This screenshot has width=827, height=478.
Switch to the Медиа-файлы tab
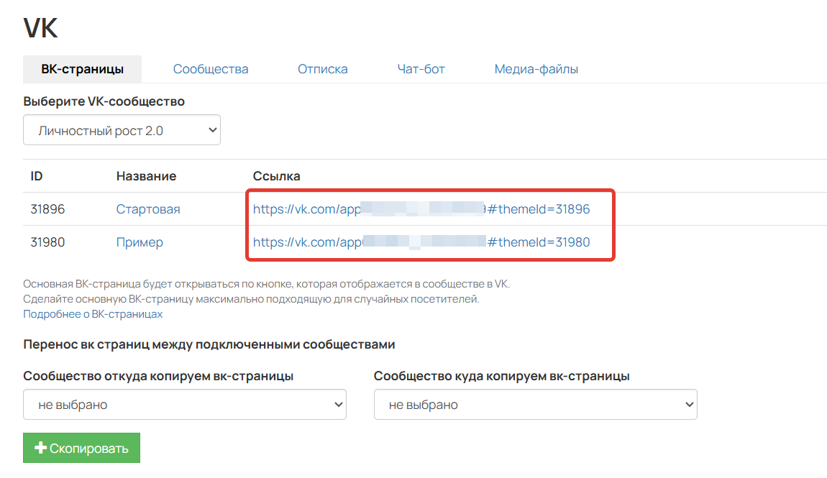pyautogui.click(x=536, y=68)
